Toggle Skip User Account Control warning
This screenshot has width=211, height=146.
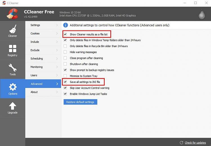coord(65,88)
